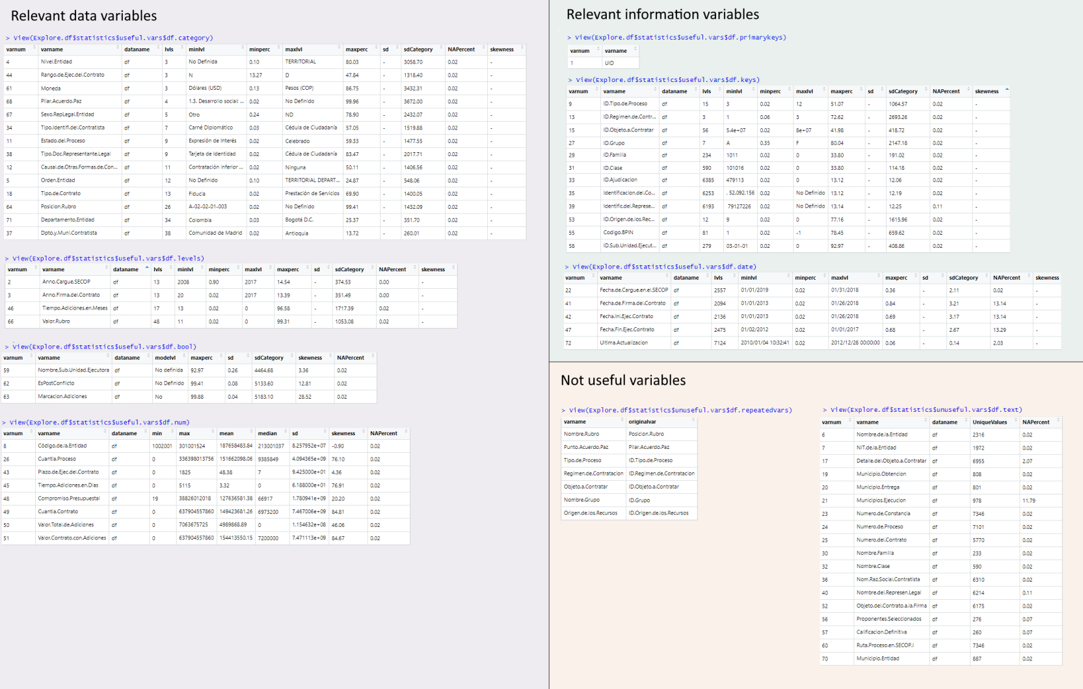
Task: Select the Municipio.Entidad cell
Action: (x=878, y=658)
